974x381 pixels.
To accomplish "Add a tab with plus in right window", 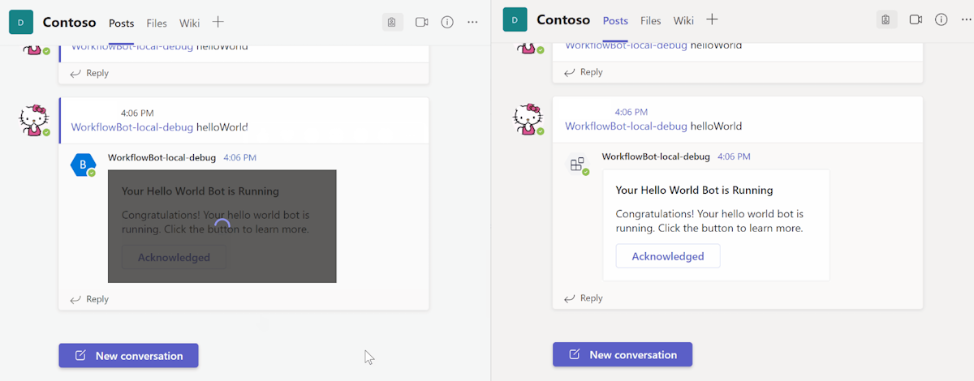I will [712, 19].
